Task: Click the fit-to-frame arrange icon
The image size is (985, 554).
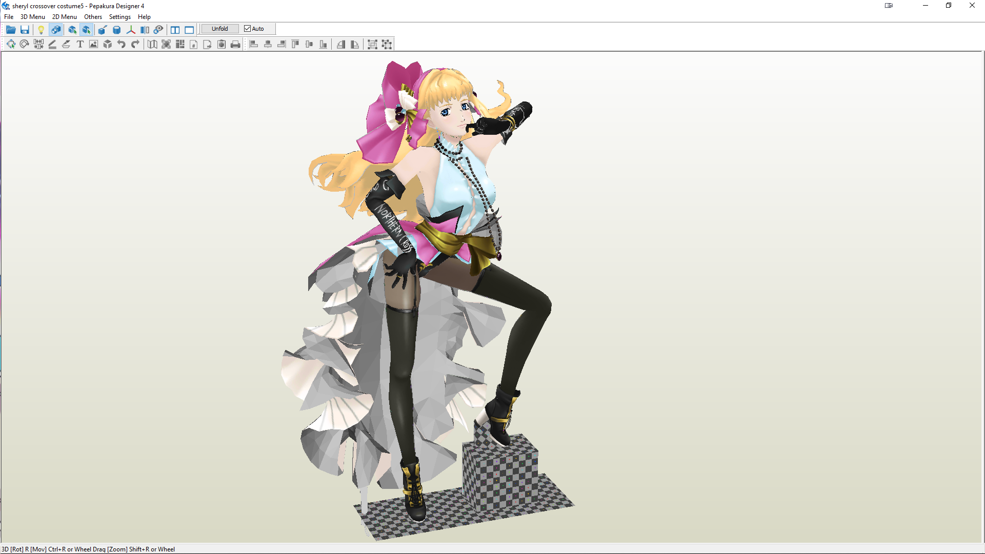Action: [x=166, y=44]
